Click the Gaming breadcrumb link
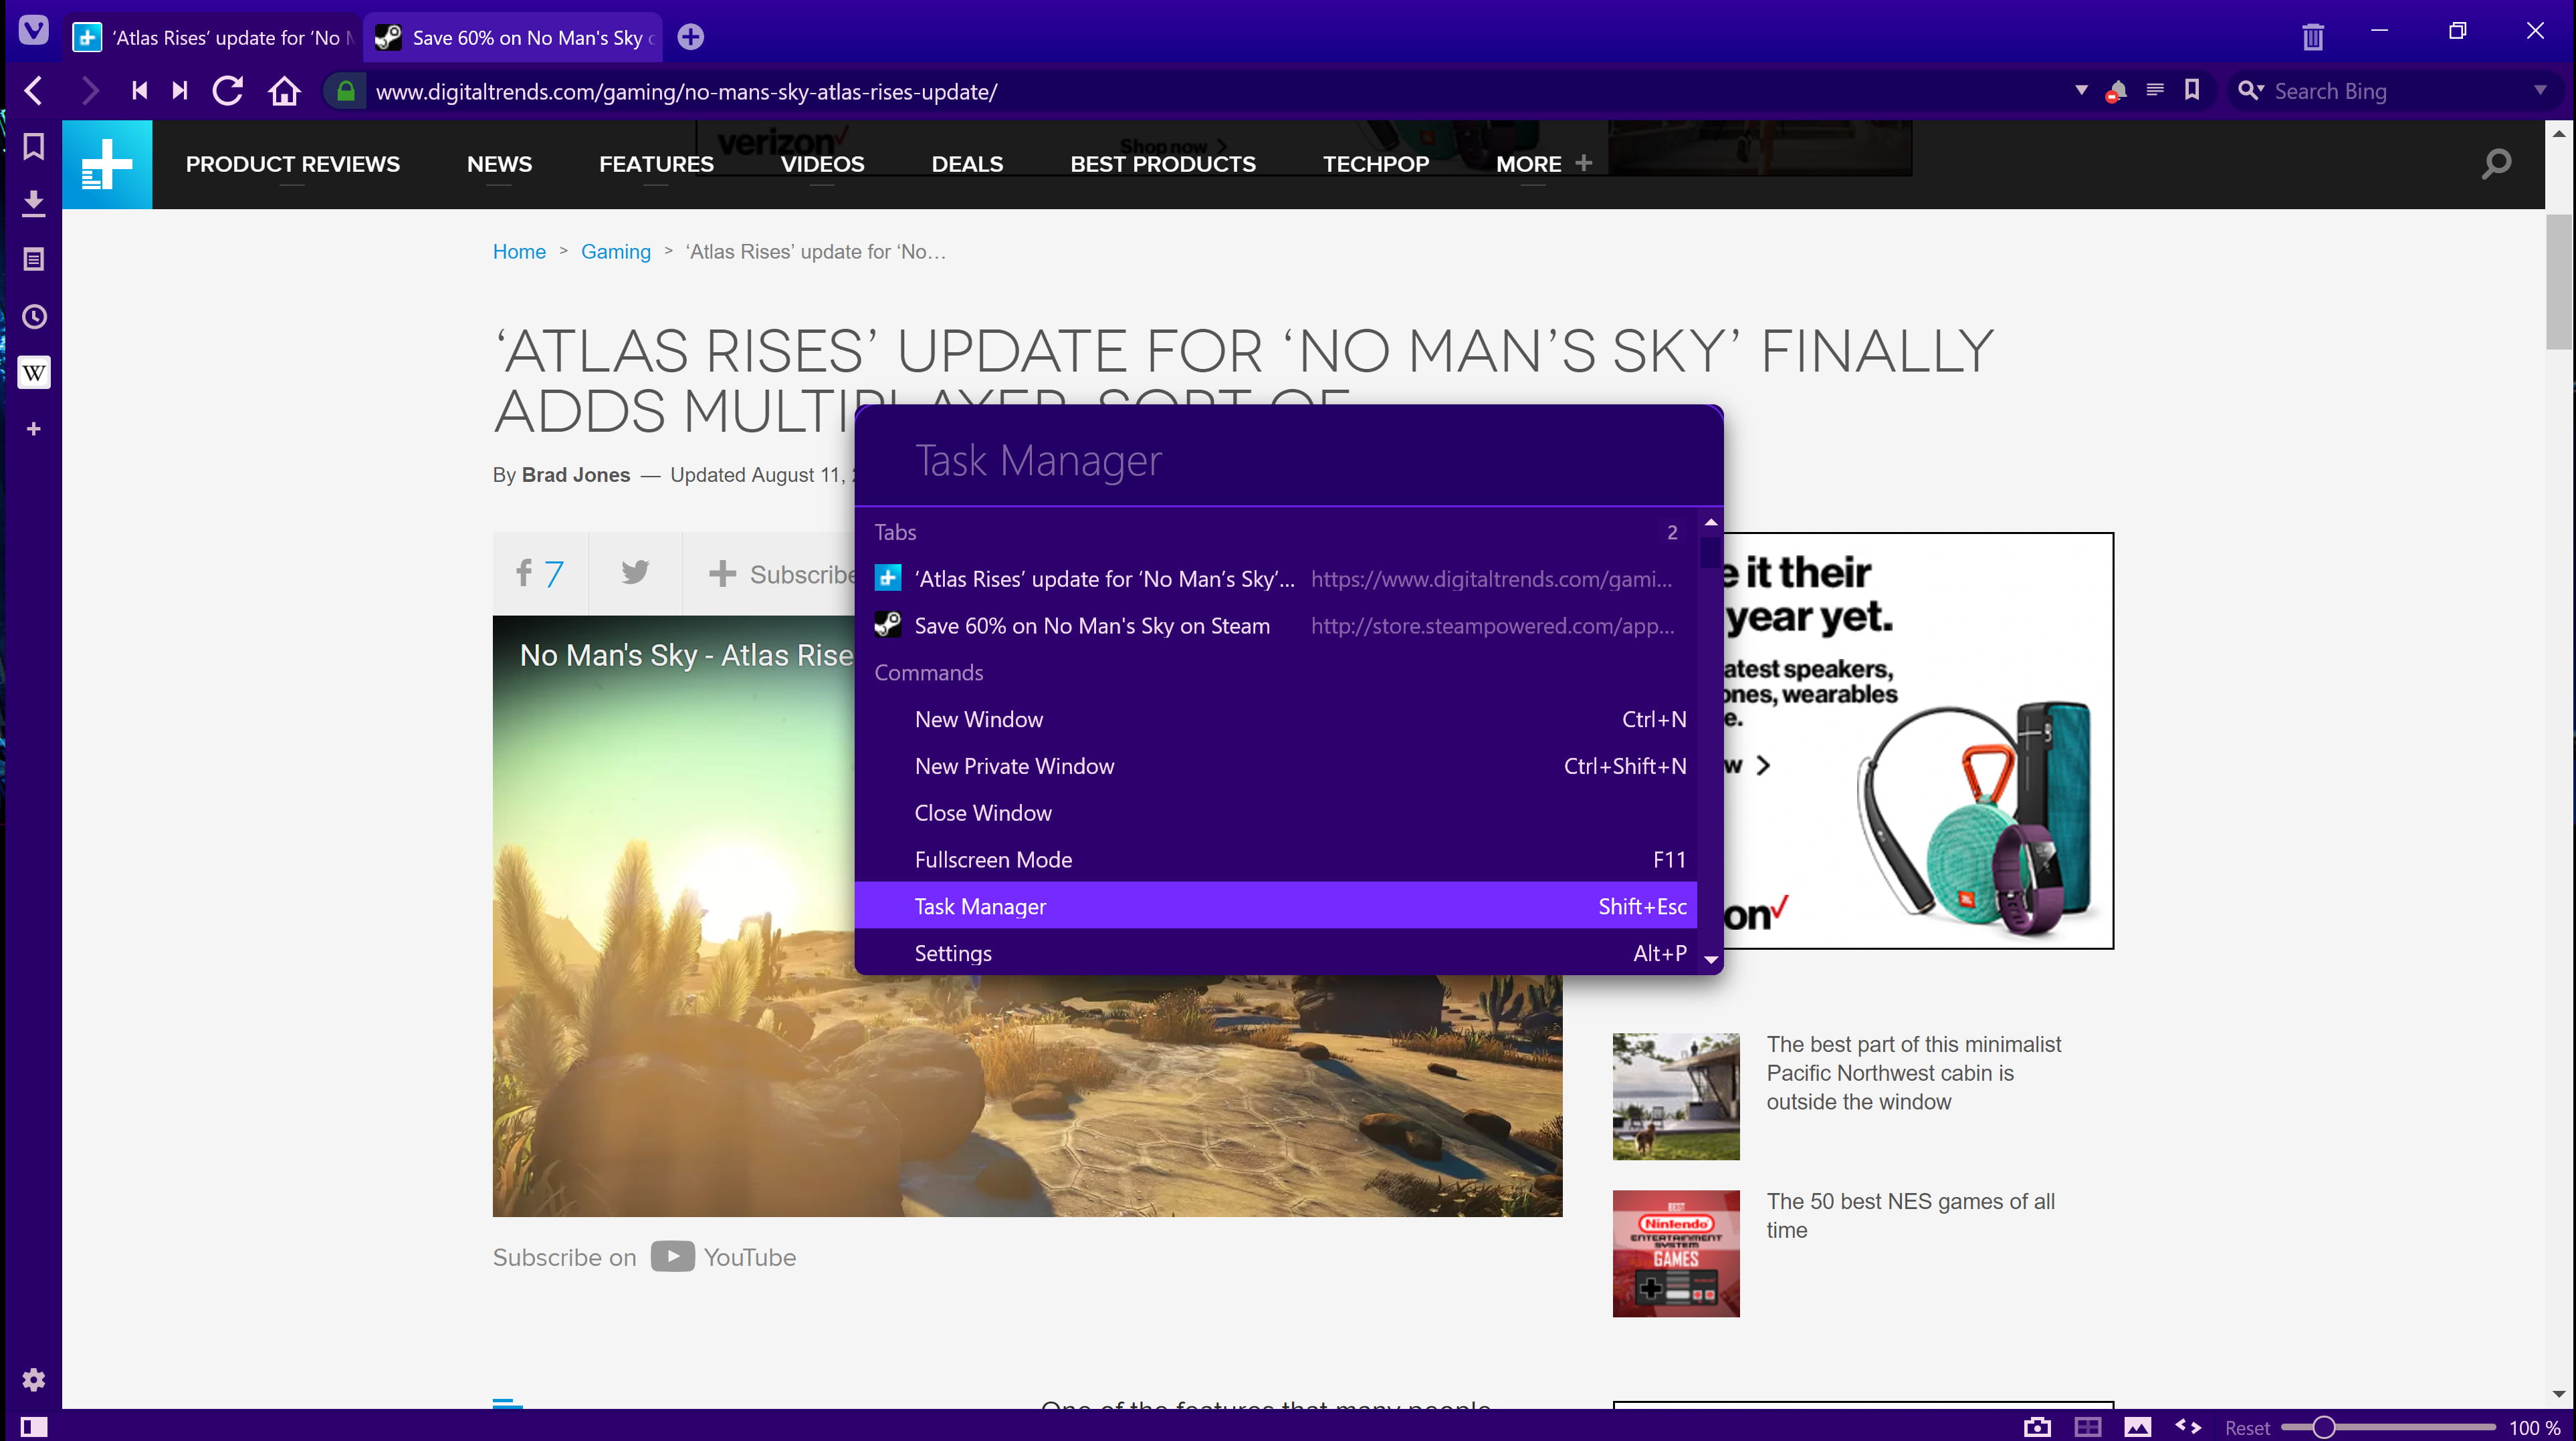Screen dimensions: 2576x1441 pos(615,252)
